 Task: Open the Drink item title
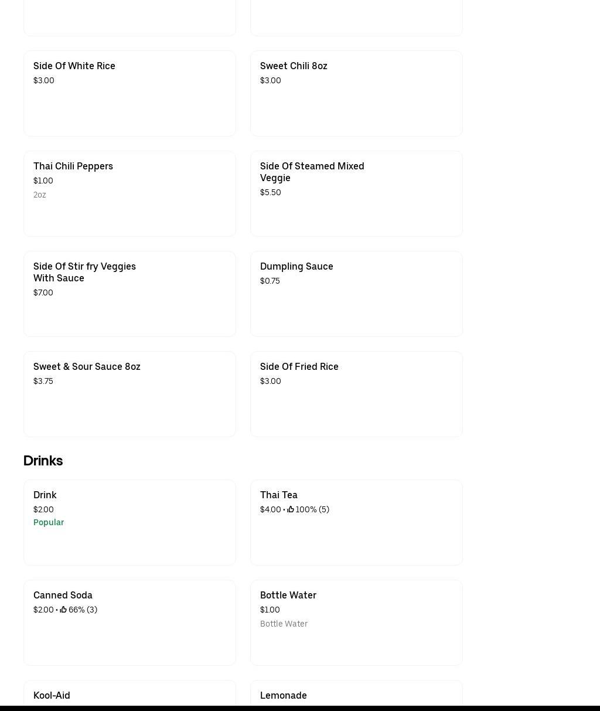click(x=45, y=495)
